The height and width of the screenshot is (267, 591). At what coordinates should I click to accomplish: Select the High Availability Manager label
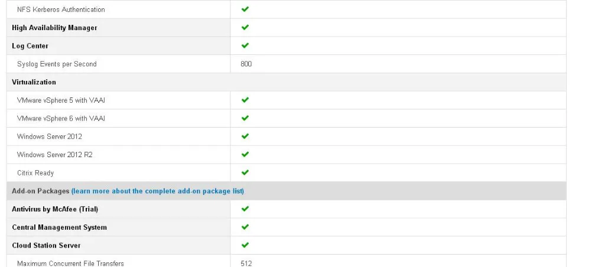pyautogui.click(x=54, y=28)
